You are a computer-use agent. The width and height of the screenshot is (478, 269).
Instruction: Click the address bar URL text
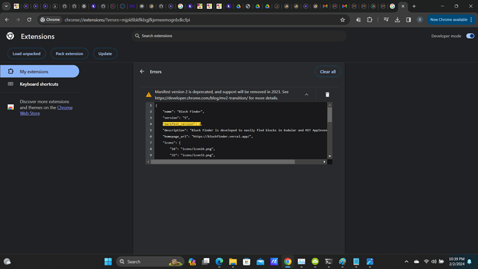(x=127, y=20)
